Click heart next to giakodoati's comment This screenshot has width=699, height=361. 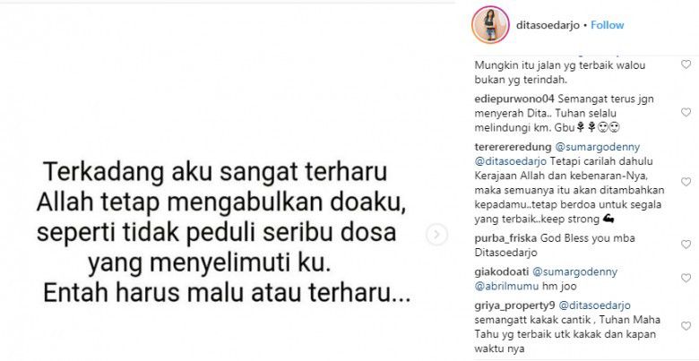tap(686, 279)
